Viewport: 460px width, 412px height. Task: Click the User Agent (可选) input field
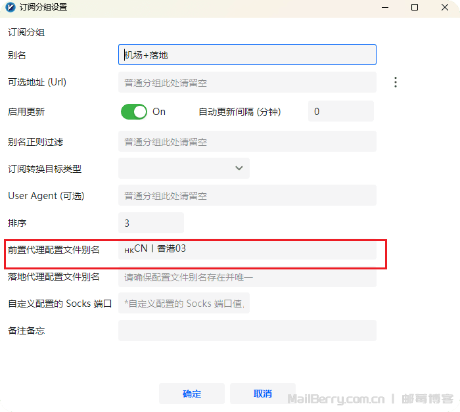tap(247, 195)
